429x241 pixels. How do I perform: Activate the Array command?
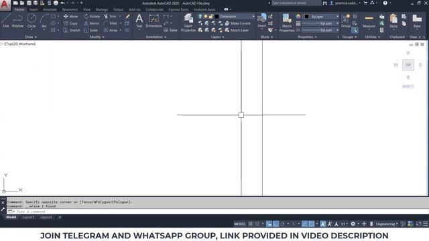tap(111, 30)
